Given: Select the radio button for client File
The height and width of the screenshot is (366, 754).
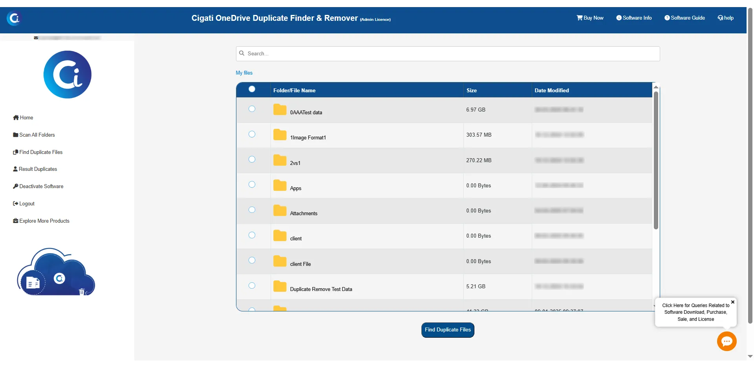Looking at the screenshot, I should coord(252,260).
